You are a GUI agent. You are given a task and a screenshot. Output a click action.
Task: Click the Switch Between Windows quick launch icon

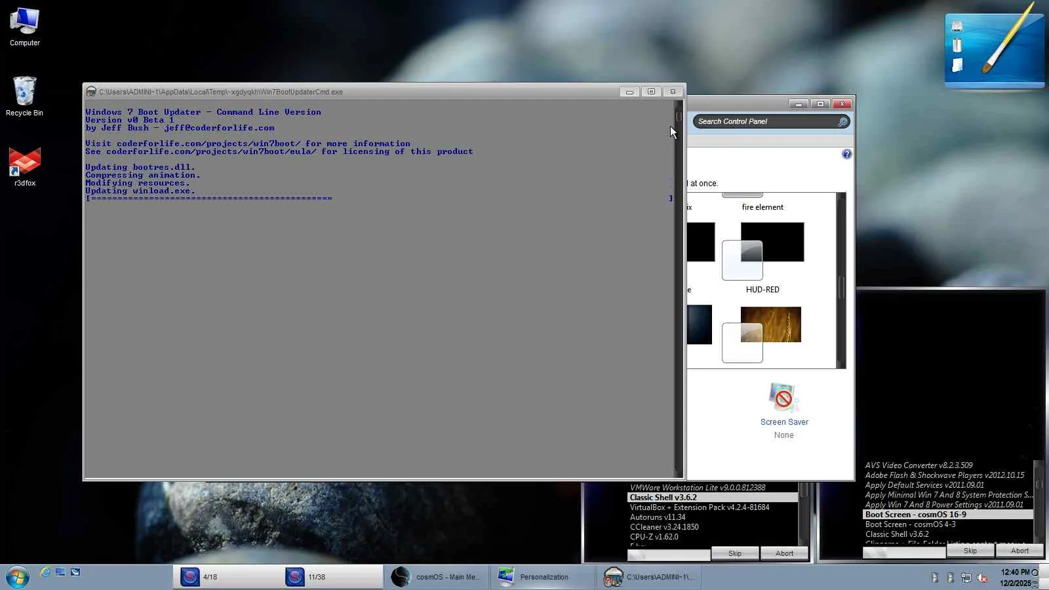click(x=75, y=572)
